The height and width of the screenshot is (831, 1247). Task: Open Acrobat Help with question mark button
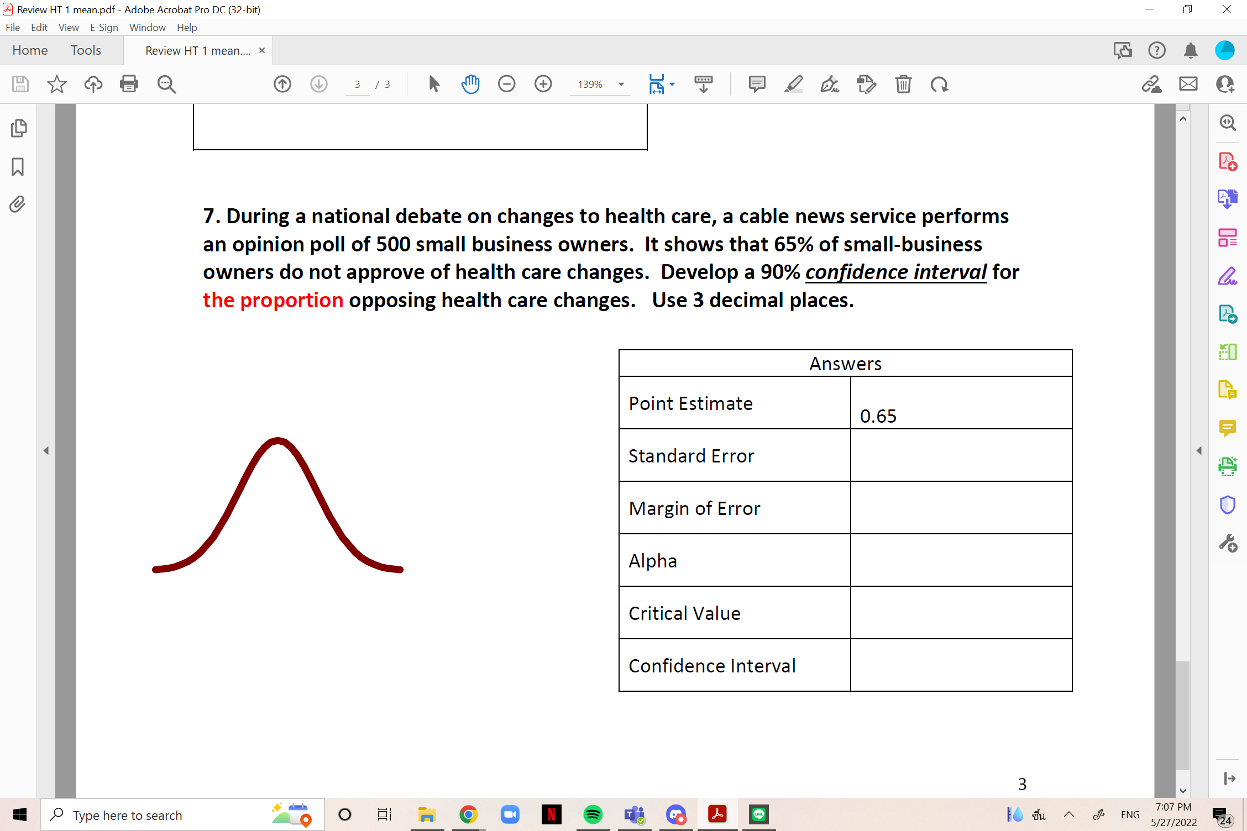click(x=1156, y=50)
